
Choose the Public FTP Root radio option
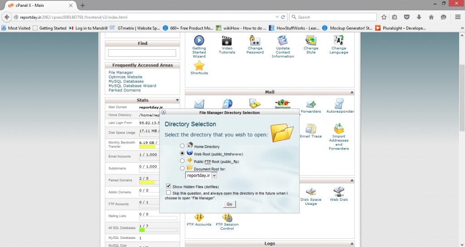tap(183, 161)
